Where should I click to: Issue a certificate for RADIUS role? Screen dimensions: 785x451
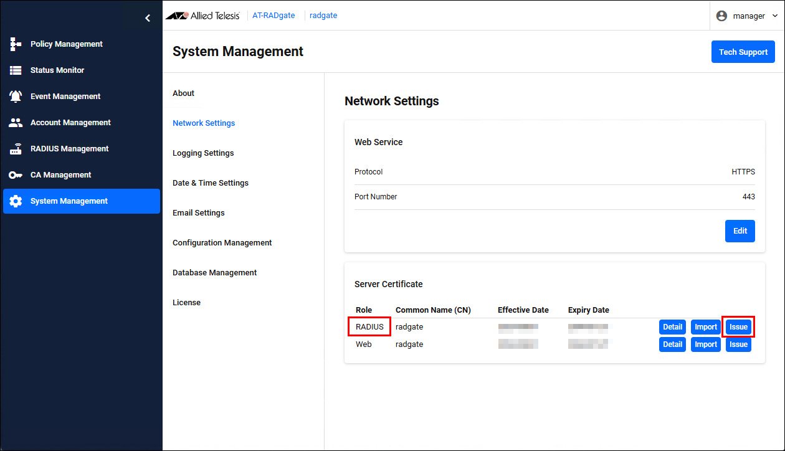coord(738,327)
